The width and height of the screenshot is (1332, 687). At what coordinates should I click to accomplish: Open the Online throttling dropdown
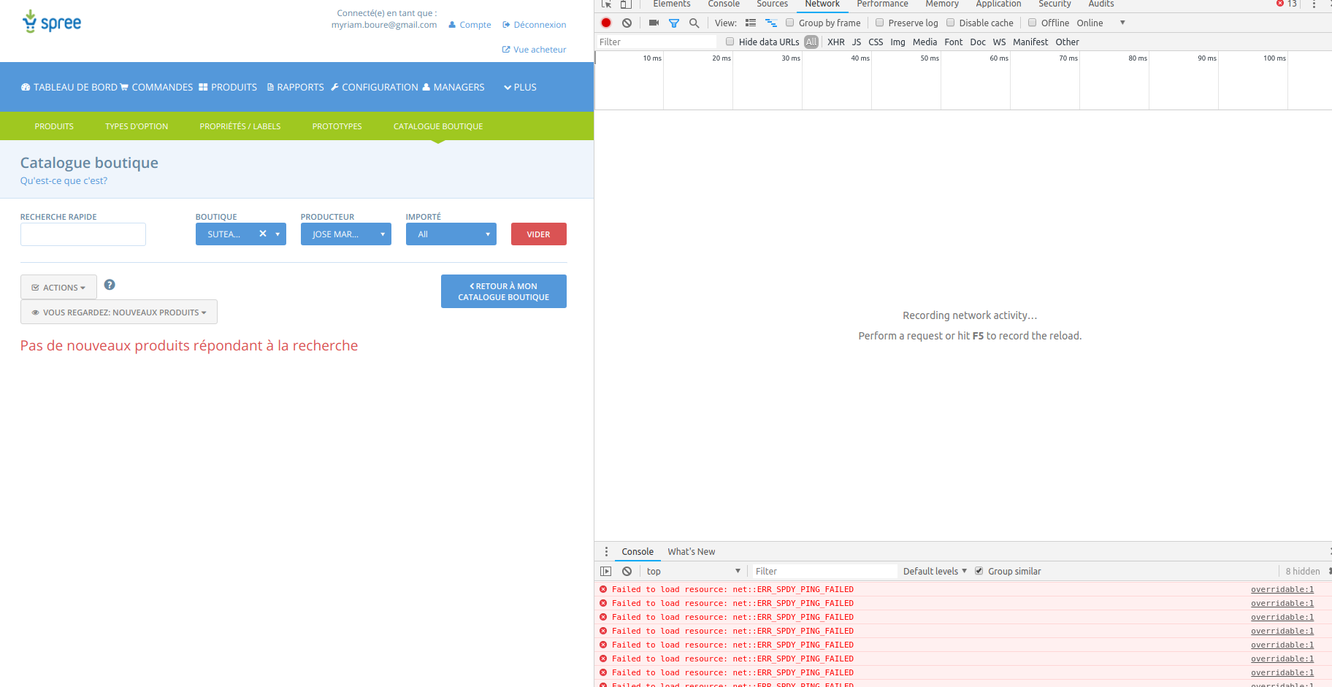point(1101,23)
